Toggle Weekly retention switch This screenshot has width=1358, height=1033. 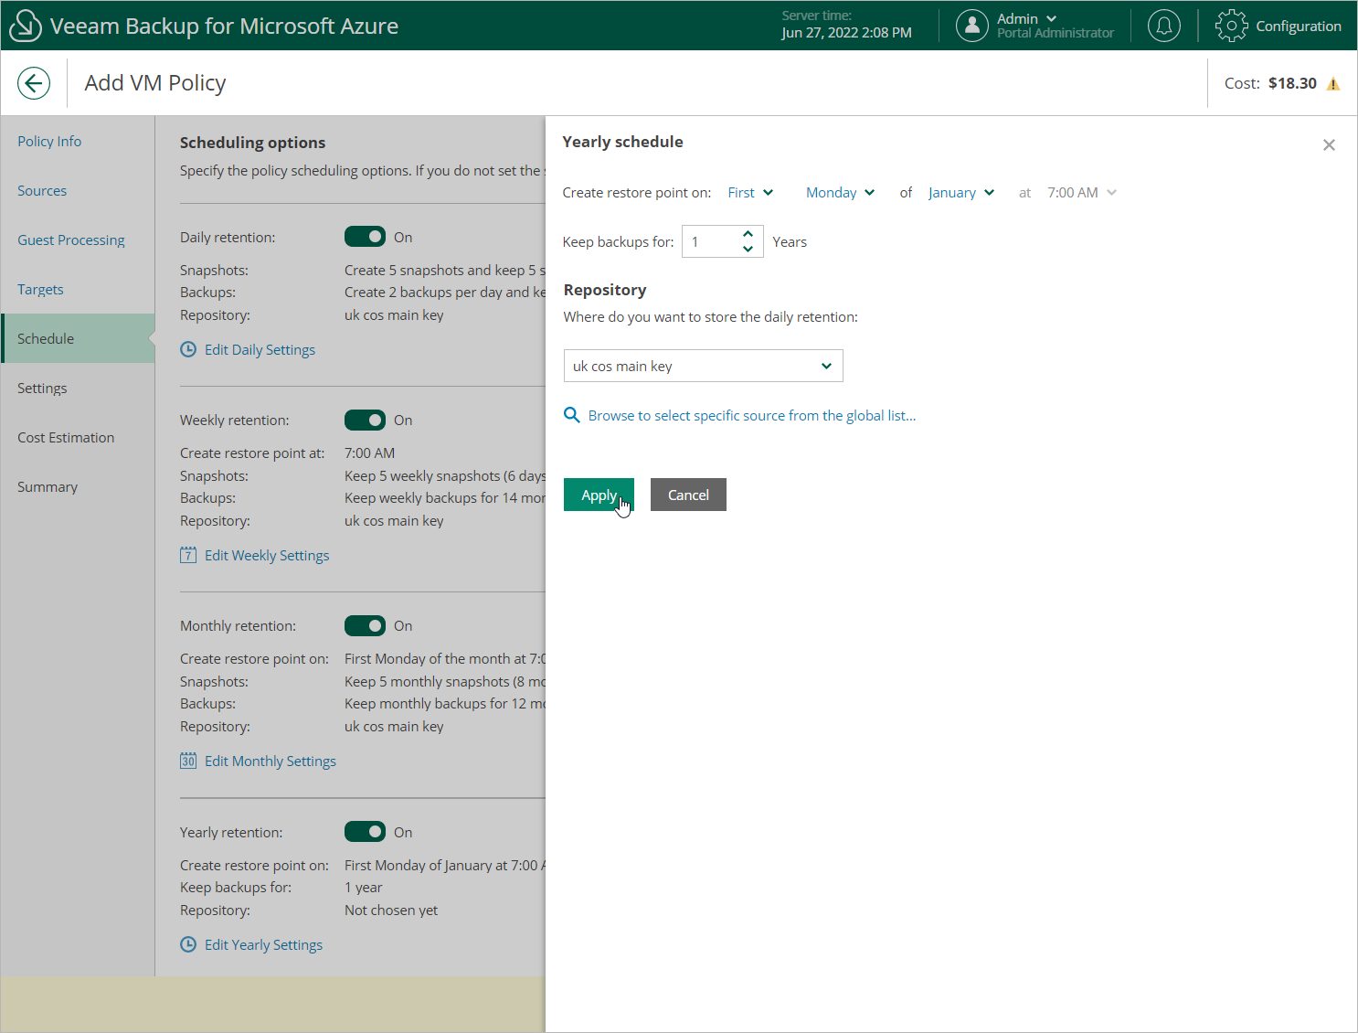click(365, 420)
